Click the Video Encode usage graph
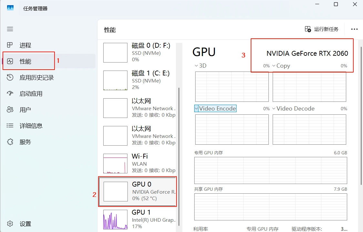This screenshot has height=232, width=363. click(x=232, y=130)
